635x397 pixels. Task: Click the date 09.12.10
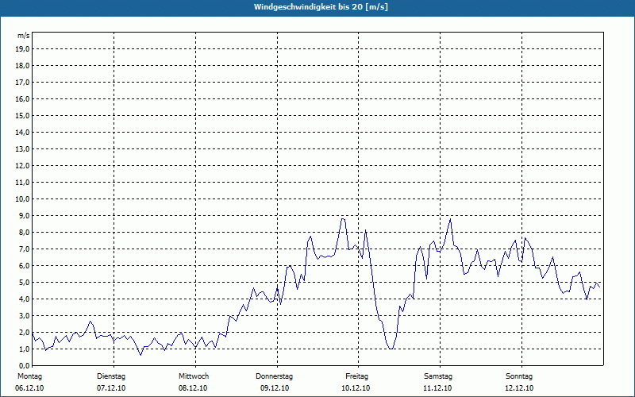[275, 388]
